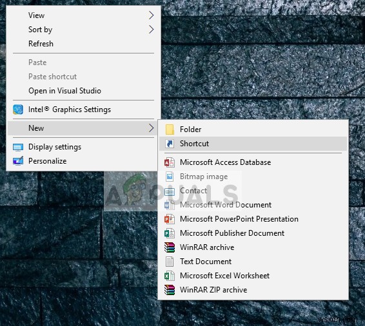Screen dimensions: 365x326
Task: Select Display settings text
Action: [55, 147]
